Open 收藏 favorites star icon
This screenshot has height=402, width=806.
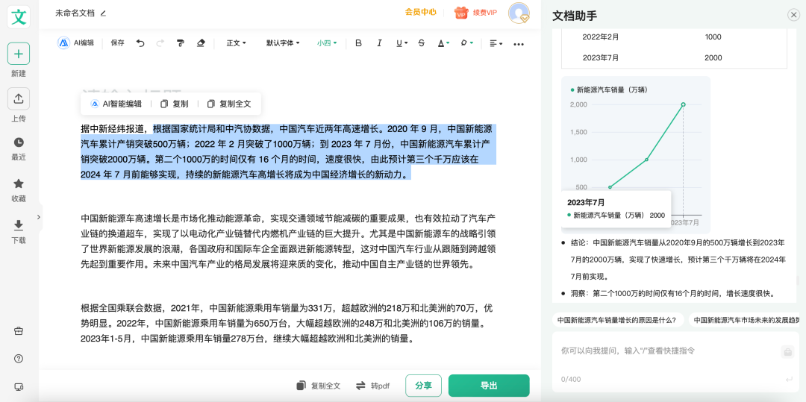click(x=19, y=183)
